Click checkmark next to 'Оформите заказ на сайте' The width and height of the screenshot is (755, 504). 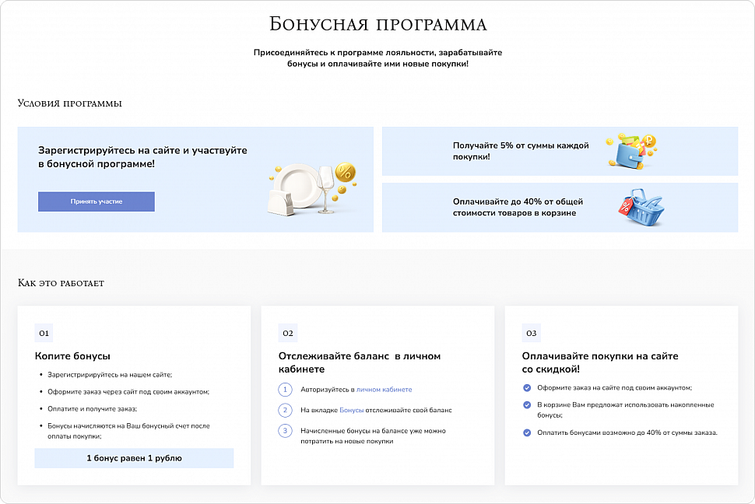(x=527, y=387)
